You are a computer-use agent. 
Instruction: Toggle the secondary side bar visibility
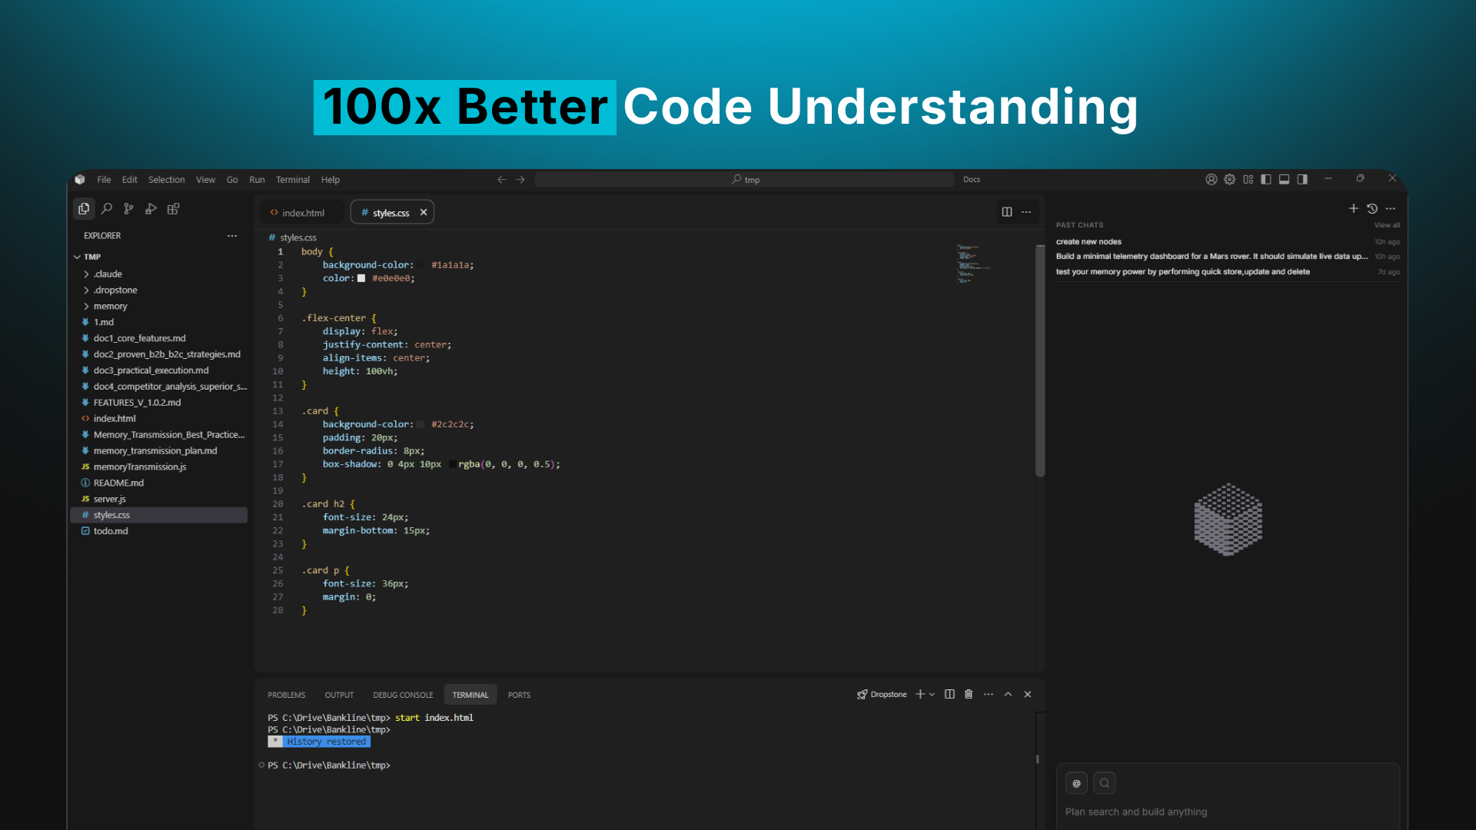coord(1302,179)
